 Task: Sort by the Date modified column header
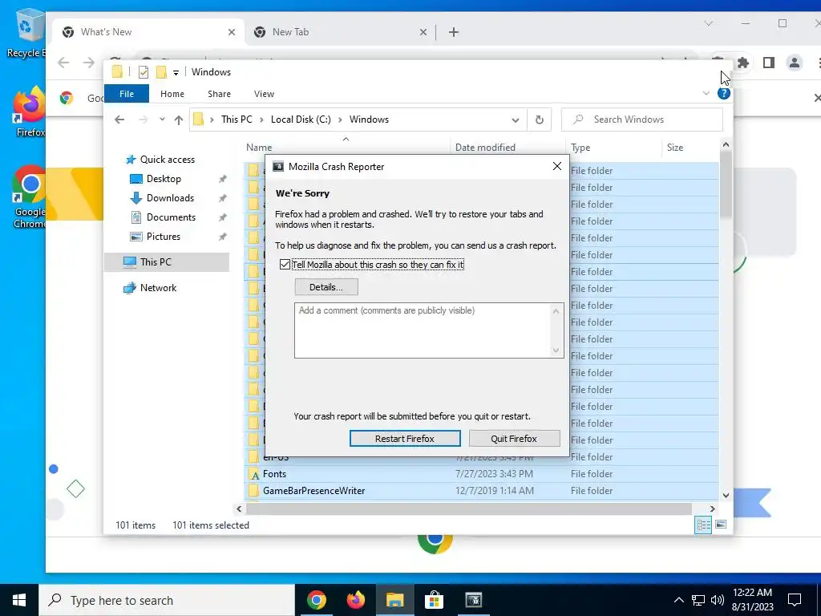tap(485, 148)
